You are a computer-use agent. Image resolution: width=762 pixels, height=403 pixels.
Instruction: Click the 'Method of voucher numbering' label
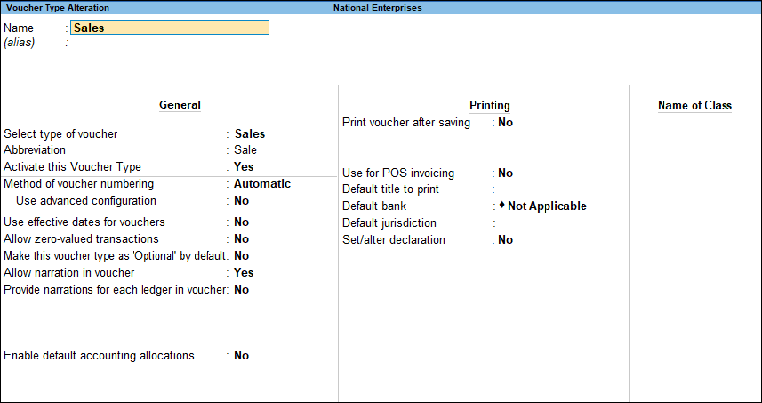click(79, 184)
